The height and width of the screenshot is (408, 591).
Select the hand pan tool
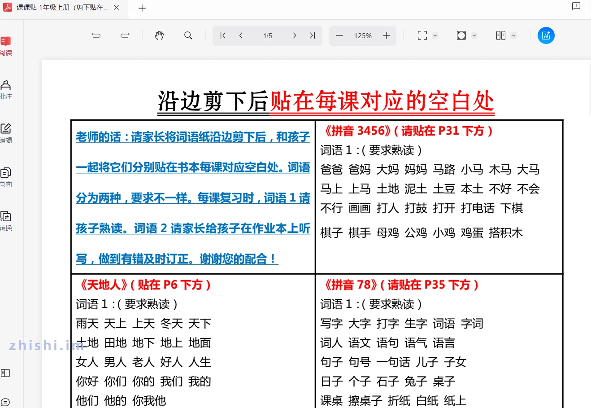pos(159,35)
